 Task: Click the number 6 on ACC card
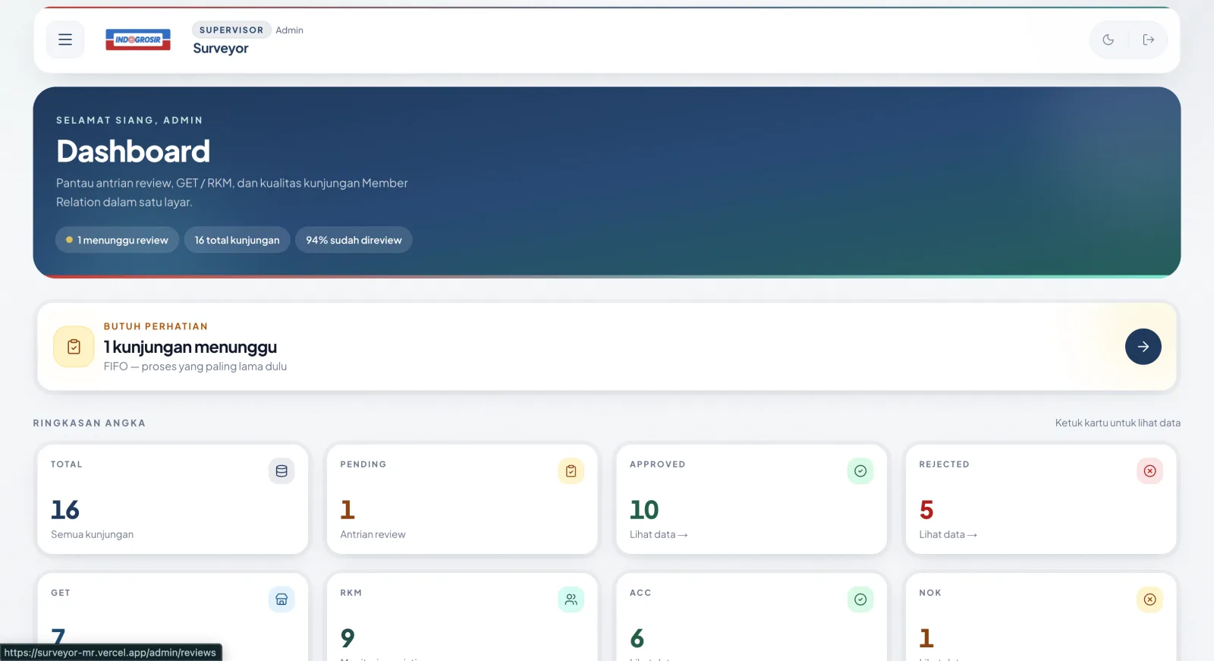pos(637,638)
